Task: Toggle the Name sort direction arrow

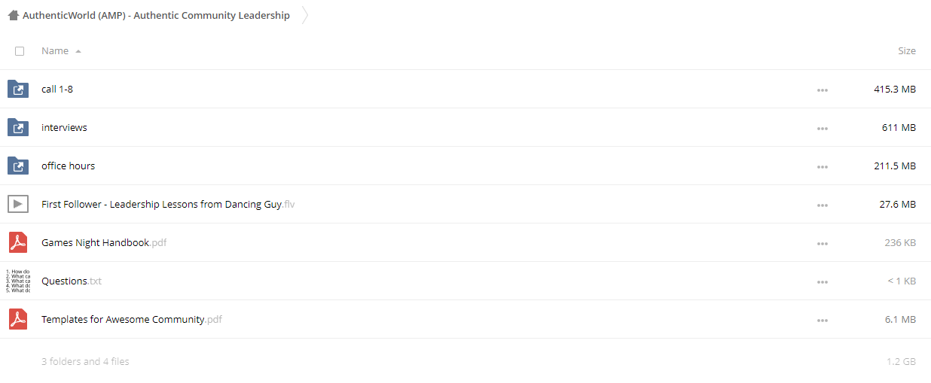Action: [78, 51]
